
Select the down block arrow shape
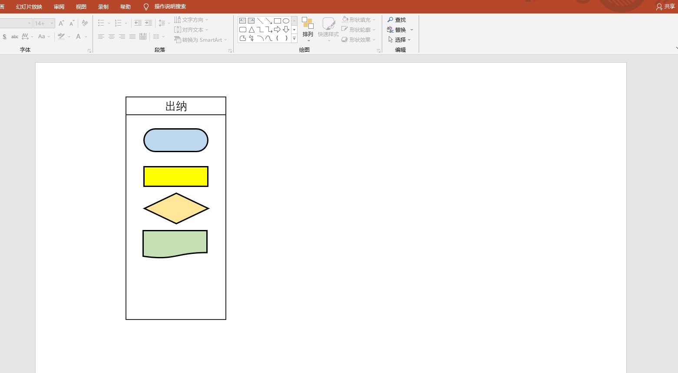pyautogui.click(x=286, y=30)
